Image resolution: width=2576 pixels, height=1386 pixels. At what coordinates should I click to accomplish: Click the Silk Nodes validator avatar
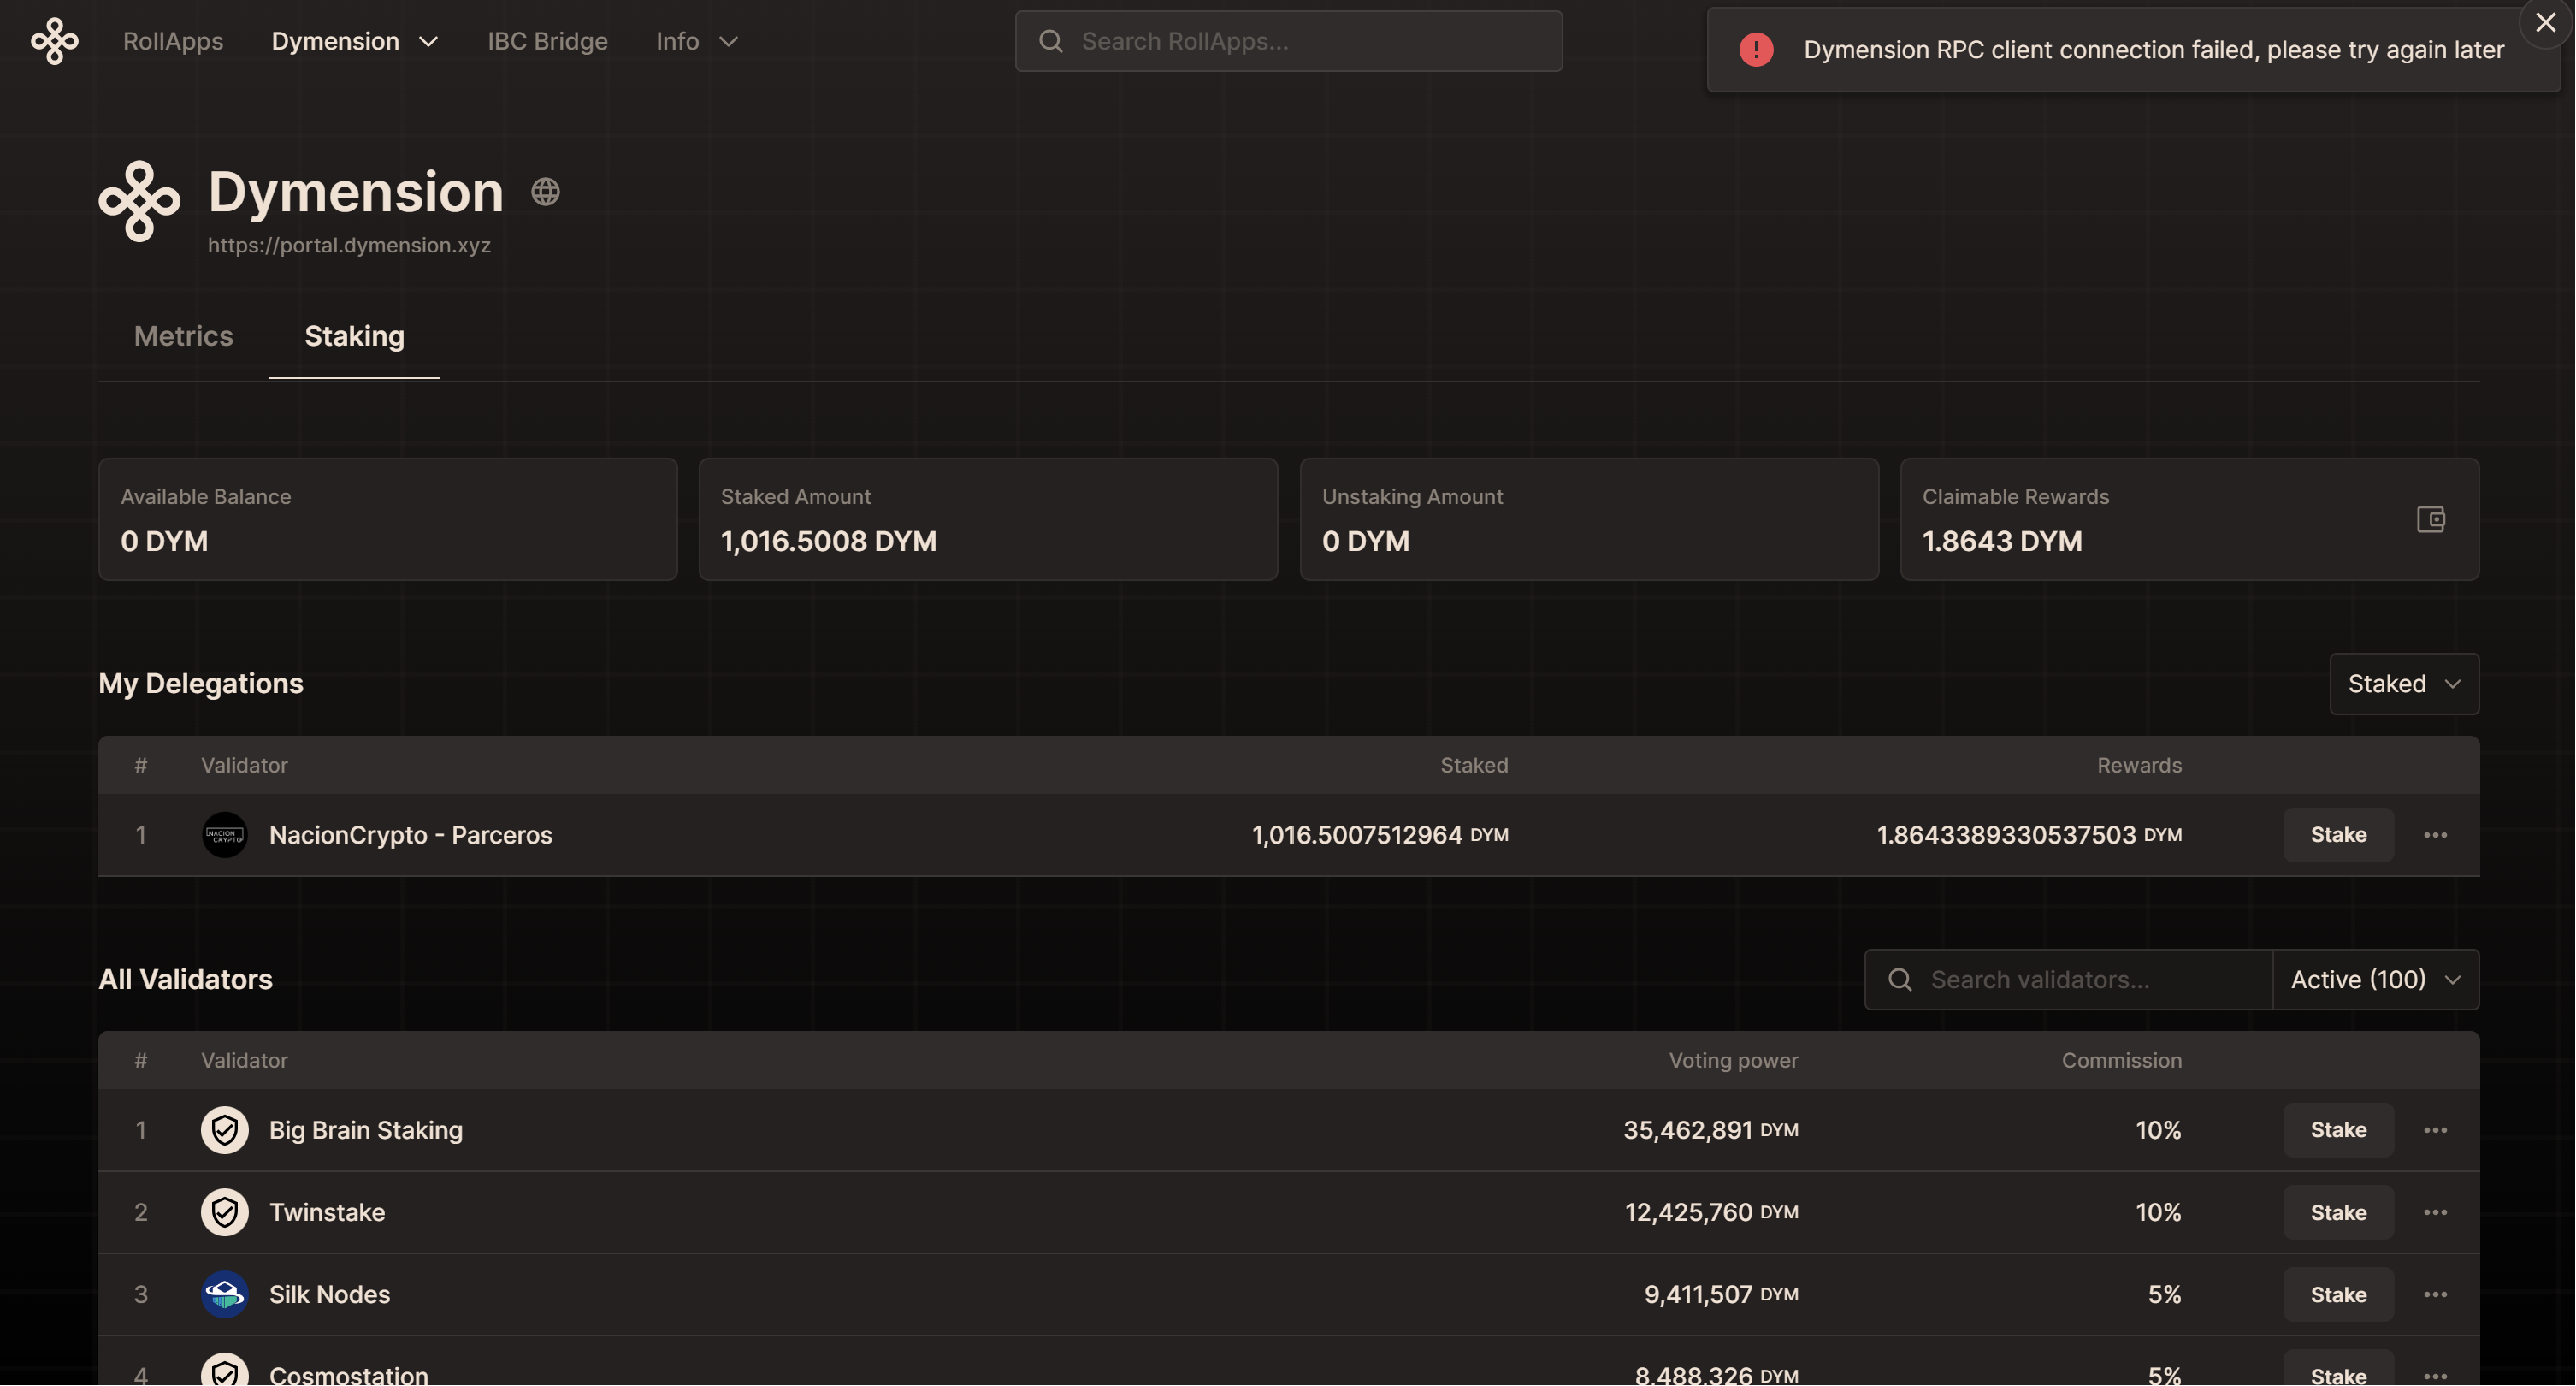[224, 1294]
